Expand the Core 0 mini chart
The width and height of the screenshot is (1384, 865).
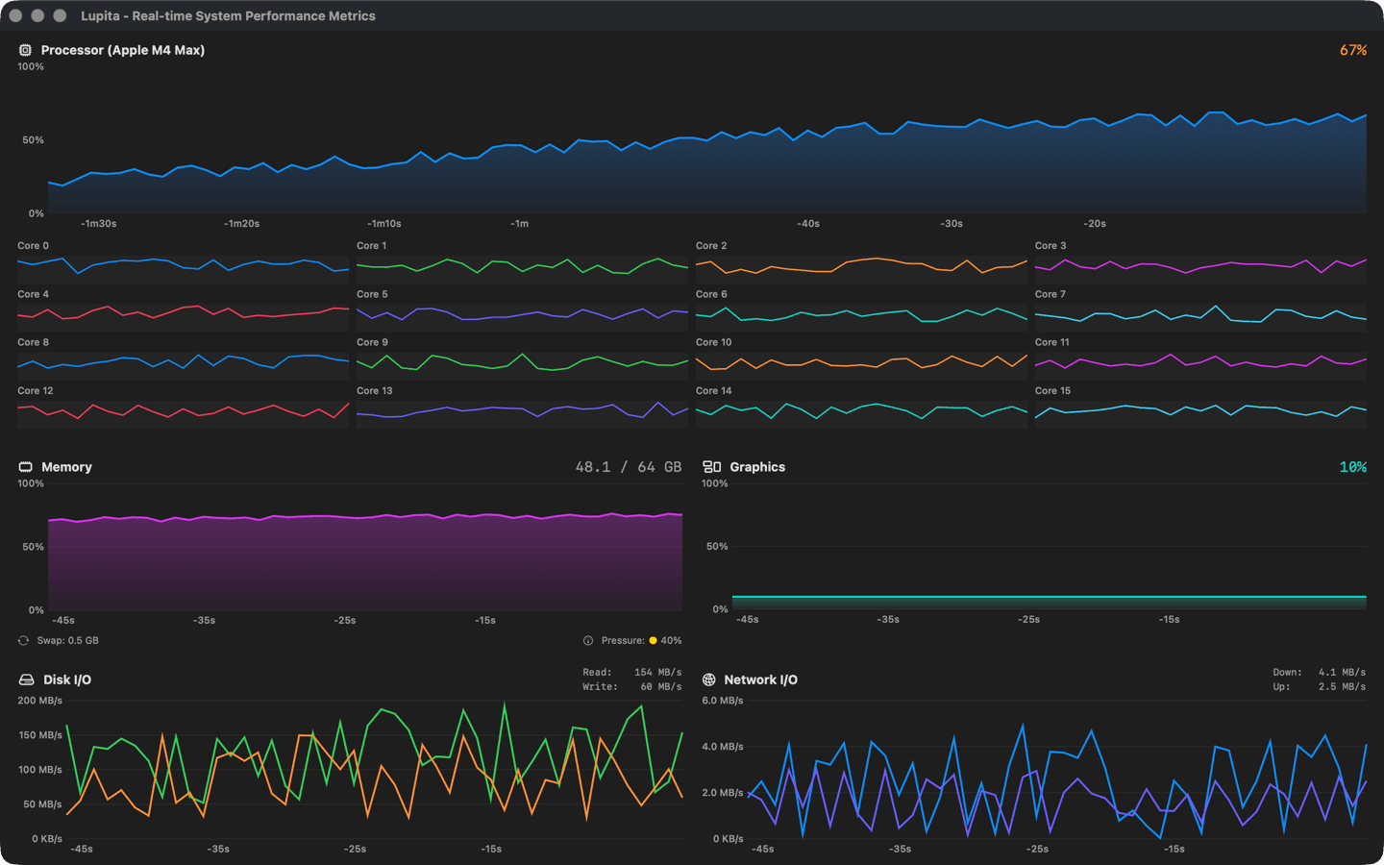(183, 262)
